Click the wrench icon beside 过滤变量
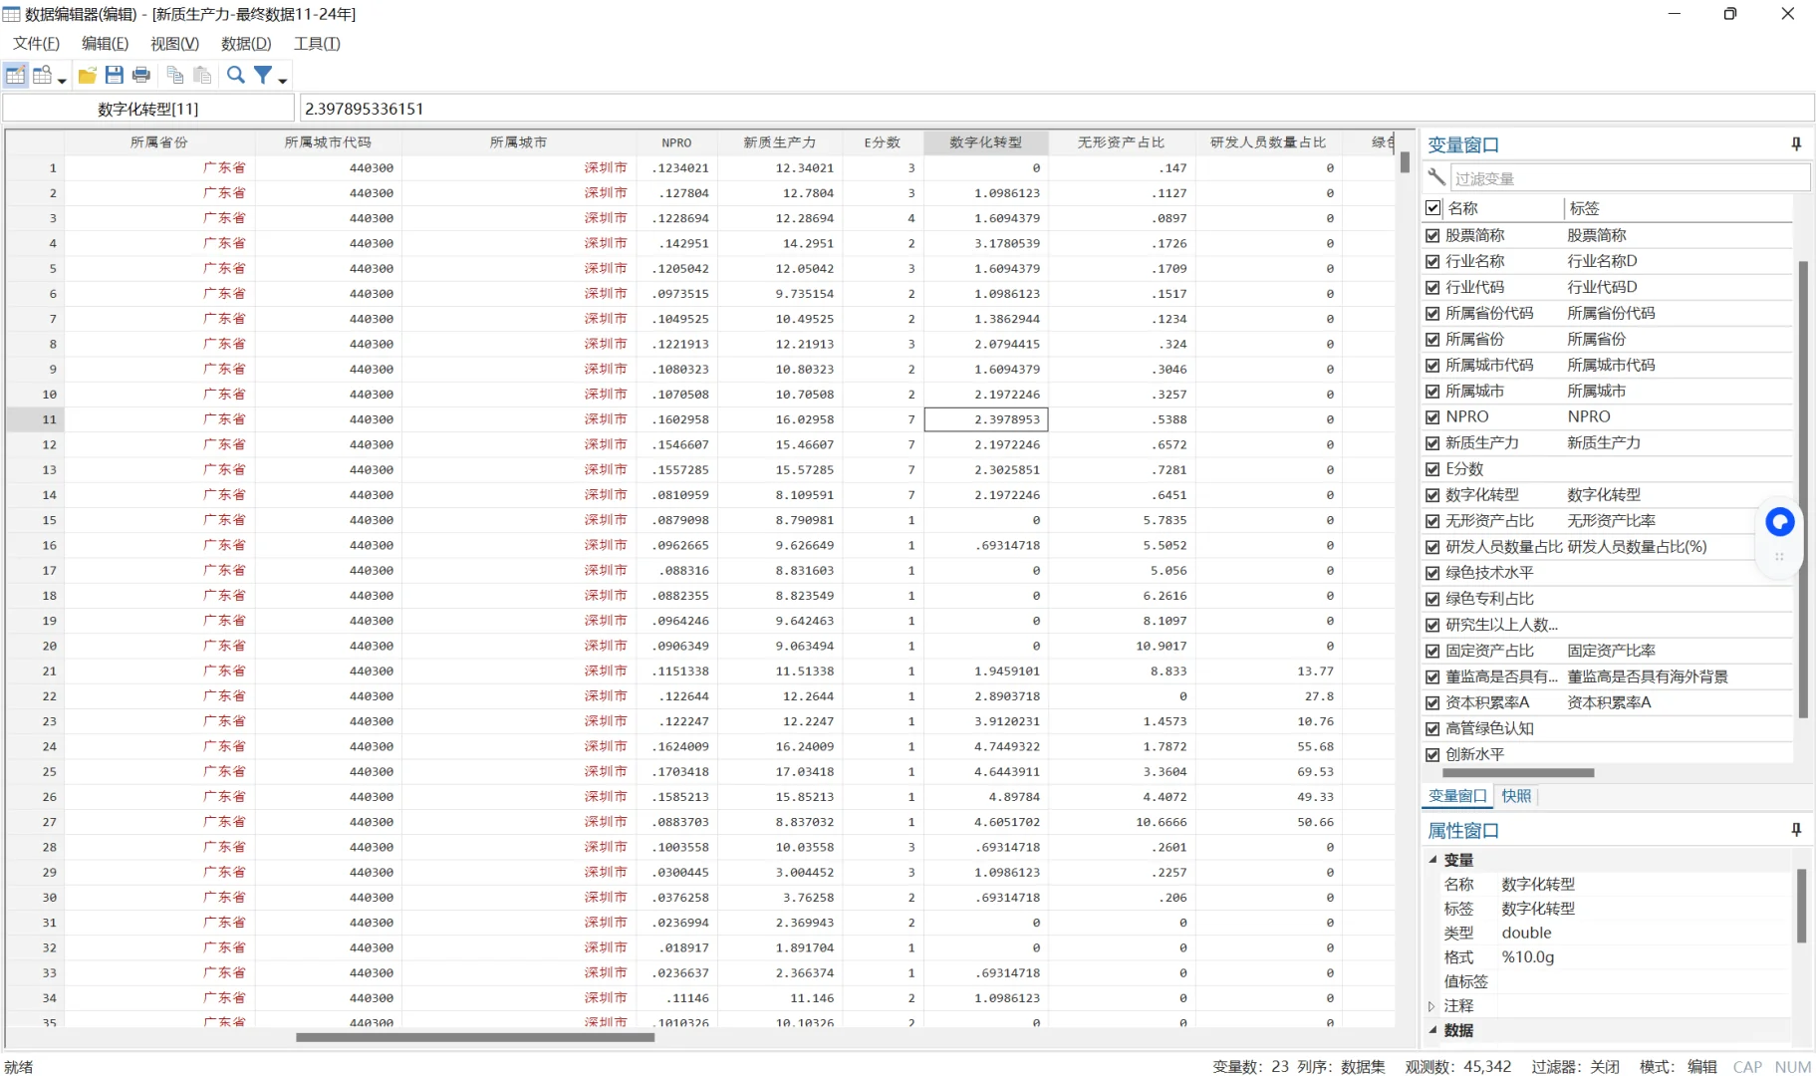Viewport: 1816px width, 1076px height. coord(1436,177)
